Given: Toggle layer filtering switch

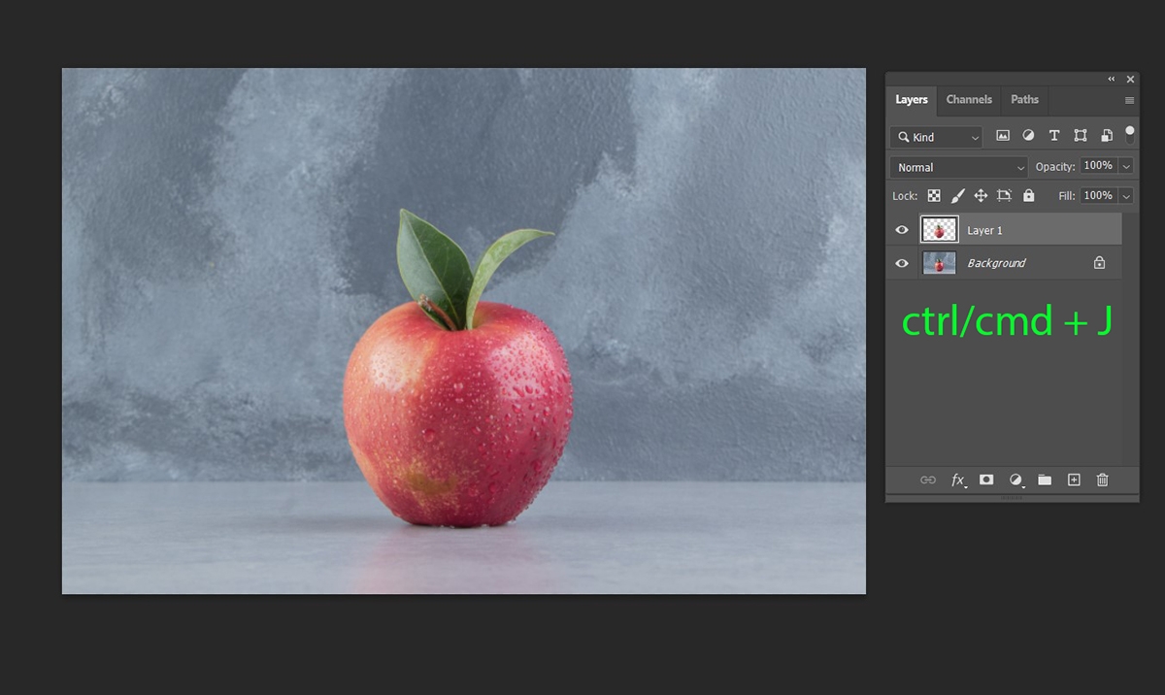Looking at the screenshot, I should click(1129, 135).
